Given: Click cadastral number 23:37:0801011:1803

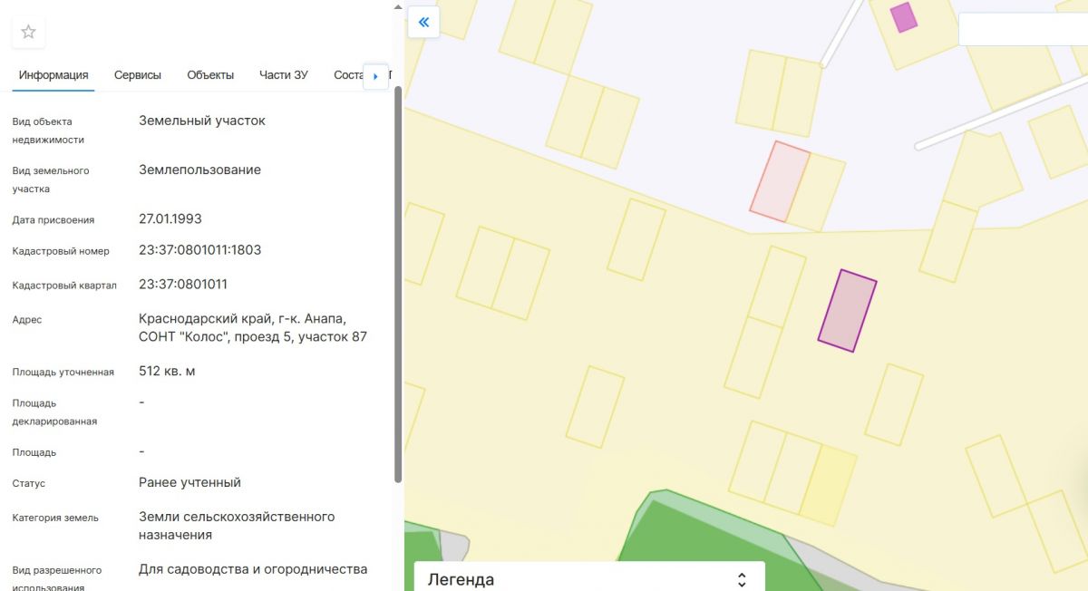Looking at the screenshot, I should pyautogui.click(x=199, y=250).
